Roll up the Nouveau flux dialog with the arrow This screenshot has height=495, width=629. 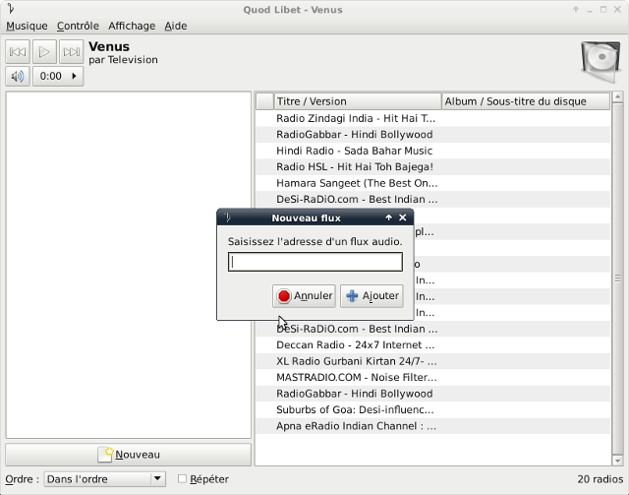pyautogui.click(x=388, y=217)
